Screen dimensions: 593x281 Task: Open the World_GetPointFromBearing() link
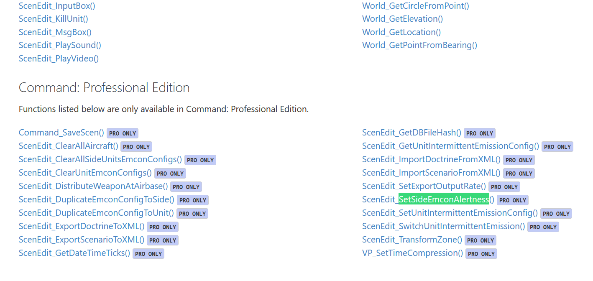pos(419,45)
